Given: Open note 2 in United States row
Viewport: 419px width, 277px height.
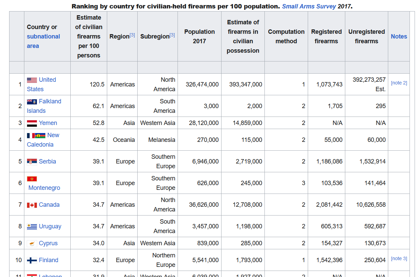Looking at the screenshot, I should coord(399,83).
